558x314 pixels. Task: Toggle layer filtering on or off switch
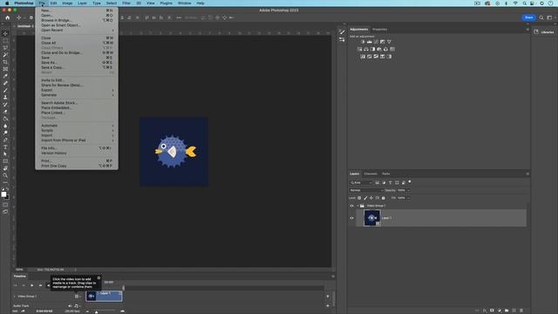pos(410,182)
